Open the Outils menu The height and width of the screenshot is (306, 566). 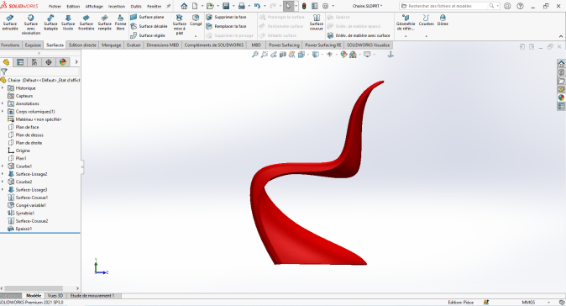136,7
